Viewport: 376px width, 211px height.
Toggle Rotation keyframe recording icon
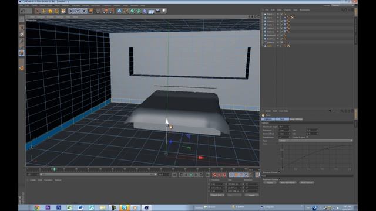point(241,175)
